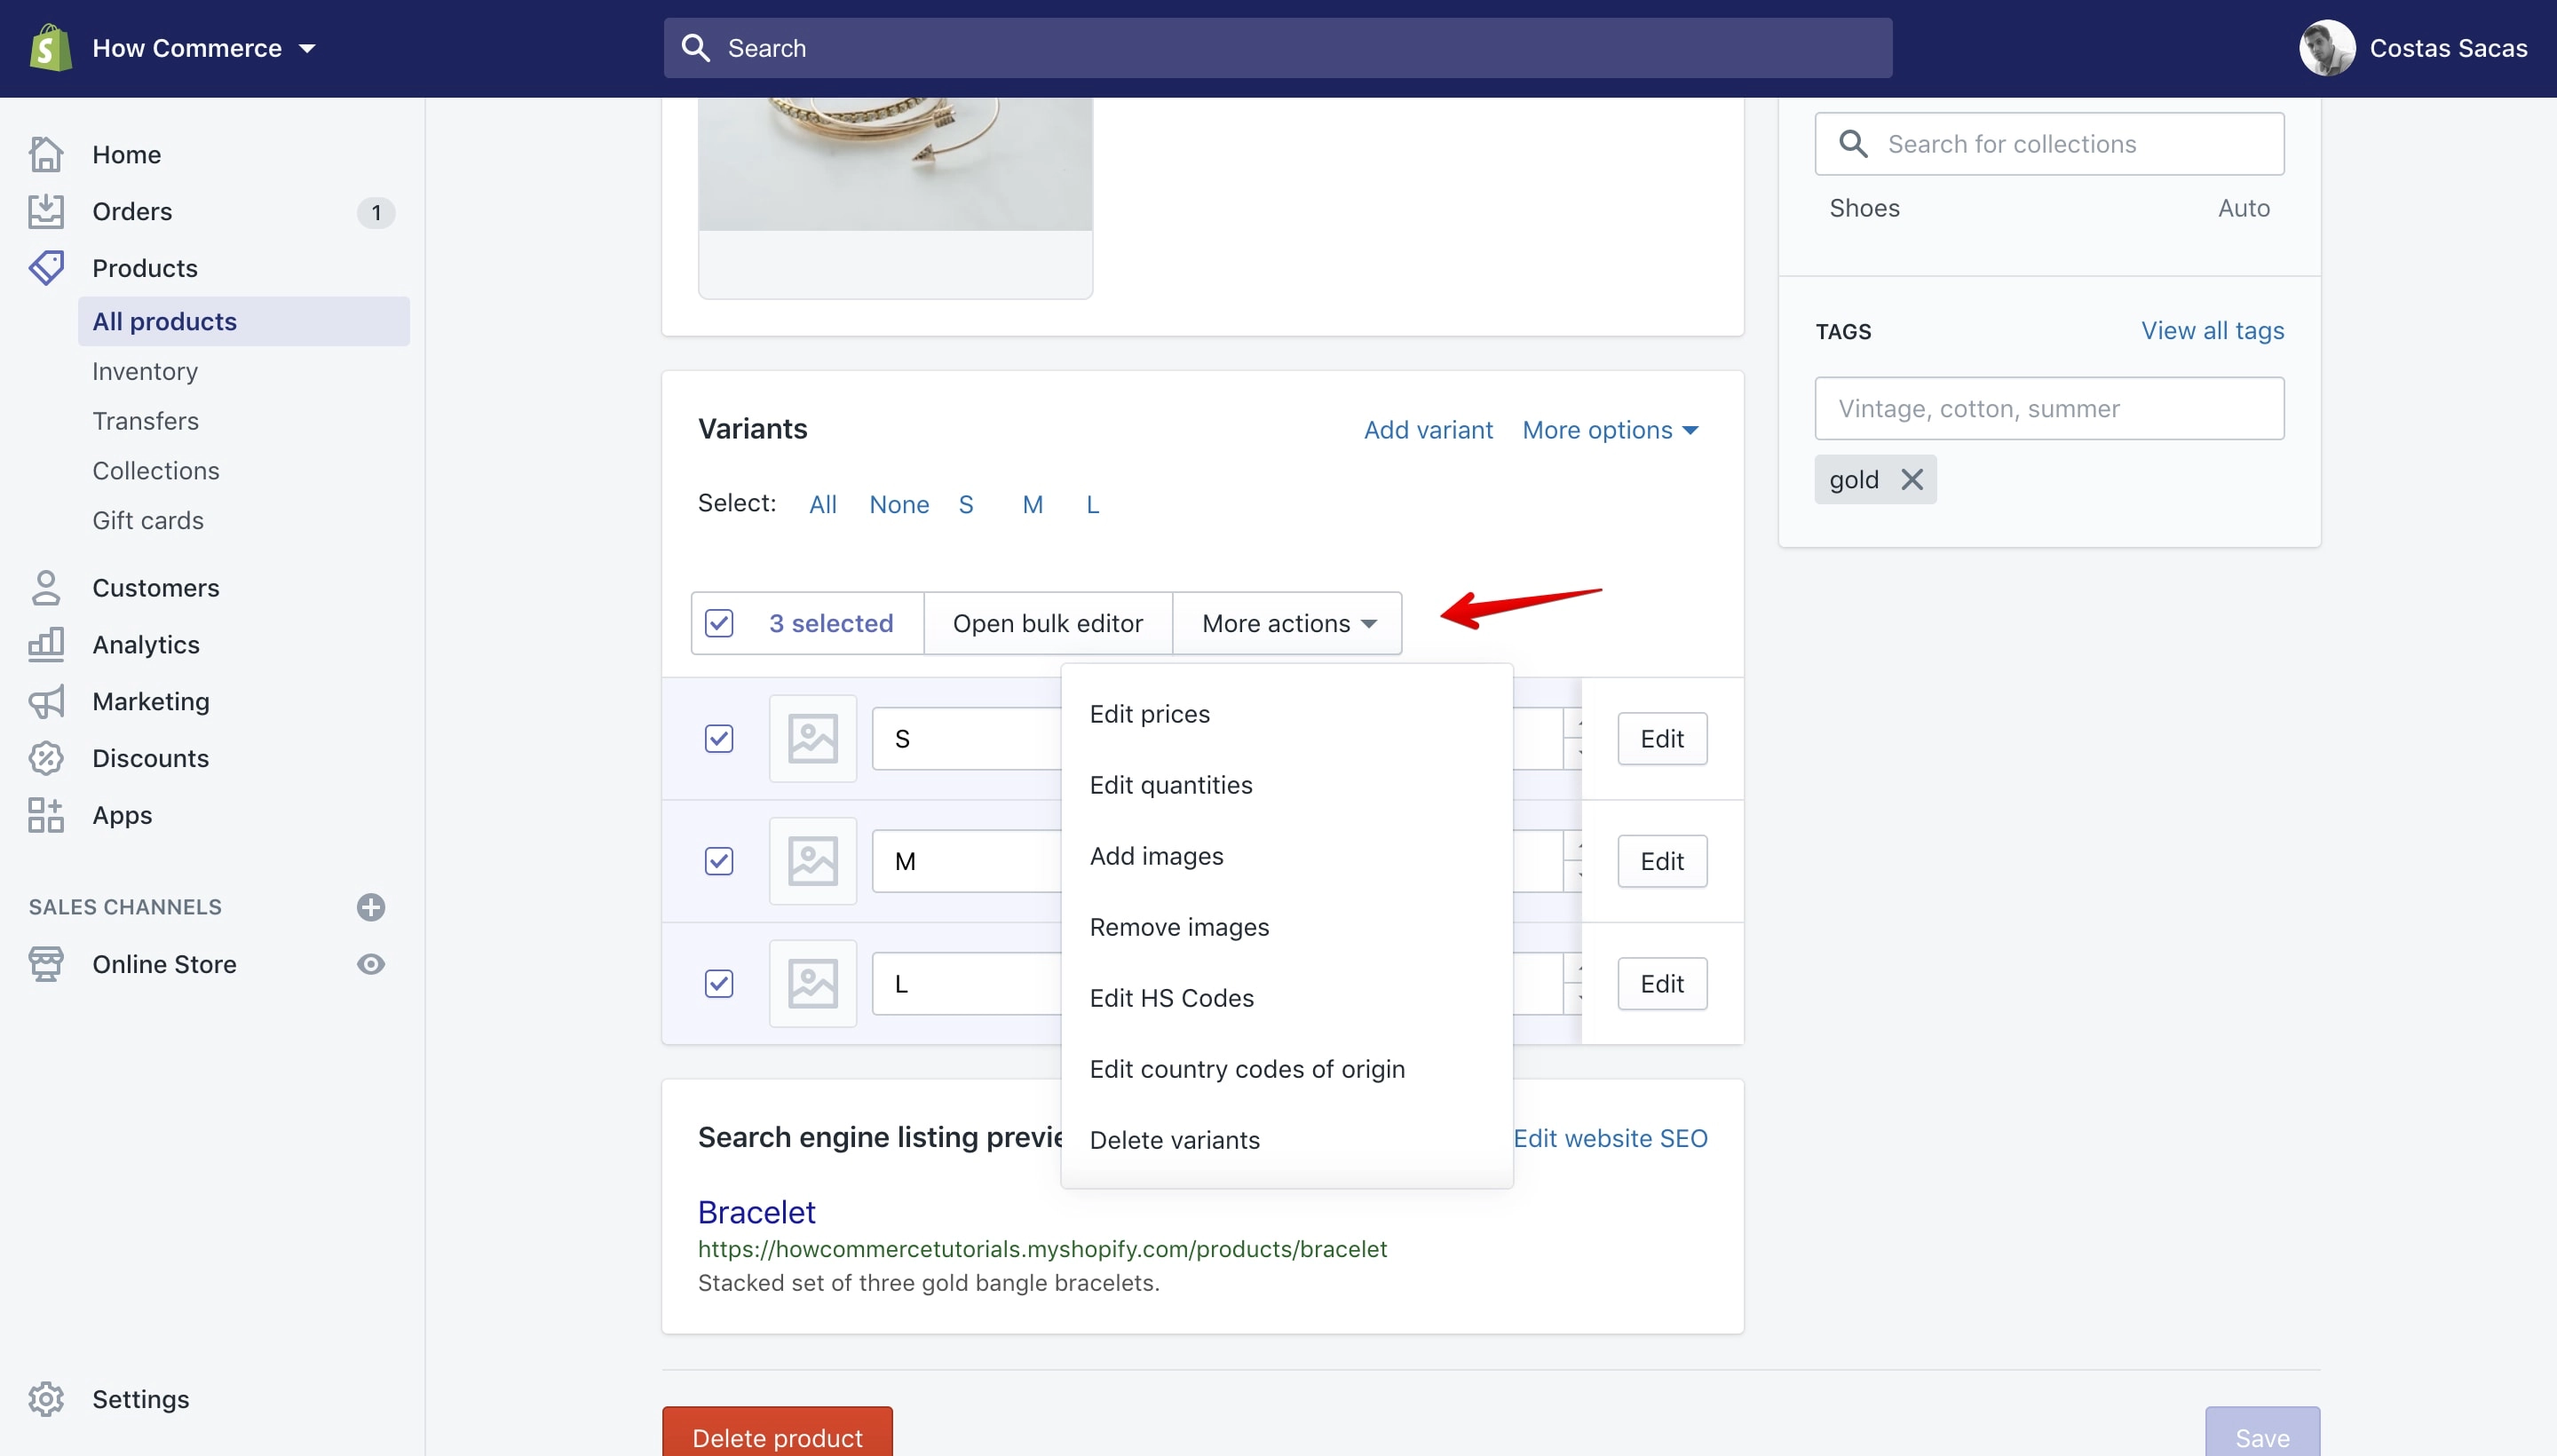Click the Online Store shop icon

[46, 963]
